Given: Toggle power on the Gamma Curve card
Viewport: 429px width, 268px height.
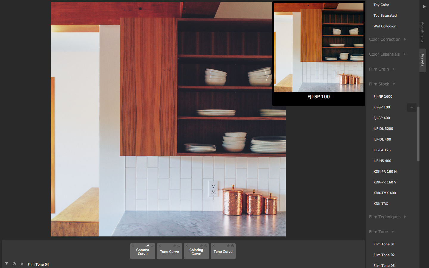Looking at the screenshot, I should click(x=152, y=246).
